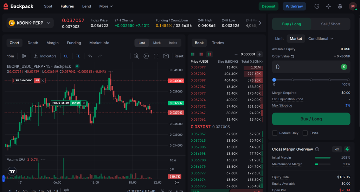This screenshot has height=192, width=360.
Task: Click the kBONK coin icon
Action: (12, 23)
